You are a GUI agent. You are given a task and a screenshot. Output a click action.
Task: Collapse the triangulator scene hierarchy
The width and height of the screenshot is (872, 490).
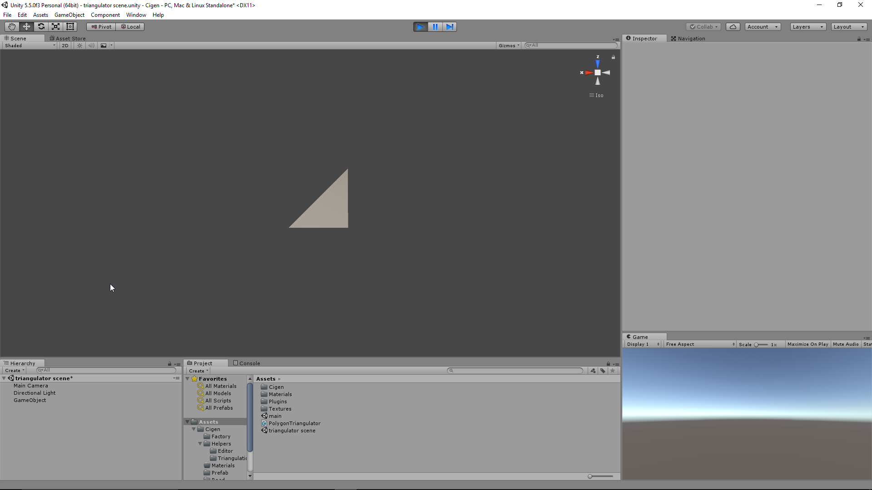[x=4, y=378]
